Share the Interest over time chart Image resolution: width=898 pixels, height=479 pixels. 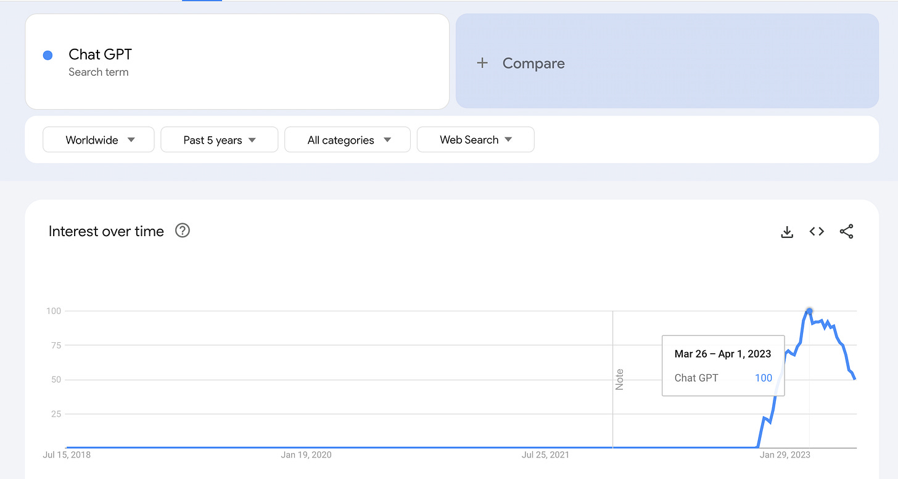(x=846, y=232)
